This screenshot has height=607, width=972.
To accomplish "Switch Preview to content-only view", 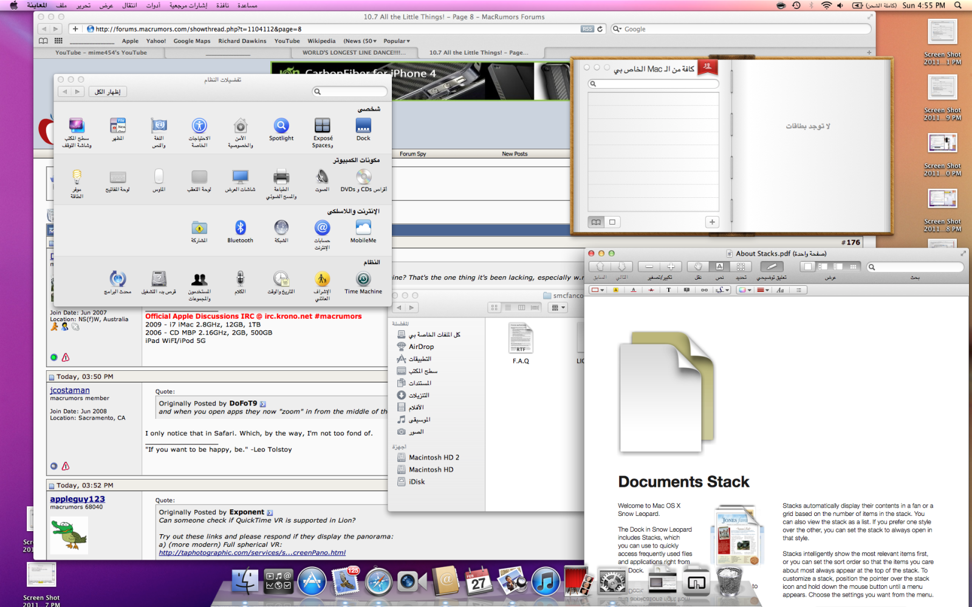I will pos(807,266).
